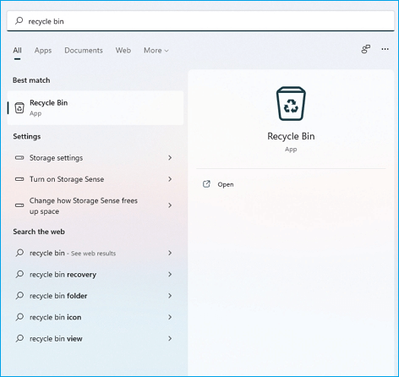Select Recycle Bin best match result
Viewport: 399px width, 377px height.
[x=96, y=108]
